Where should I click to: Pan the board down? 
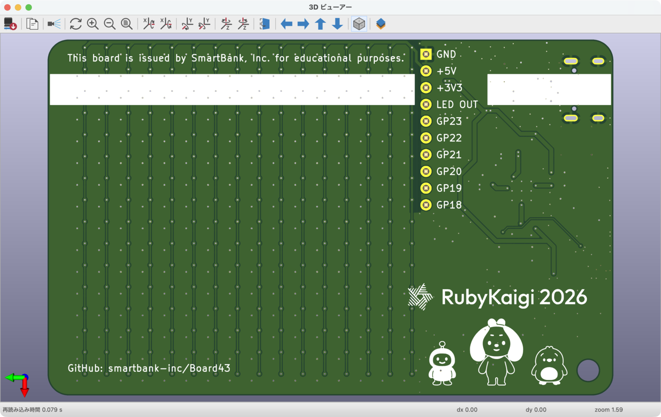[338, 24]
